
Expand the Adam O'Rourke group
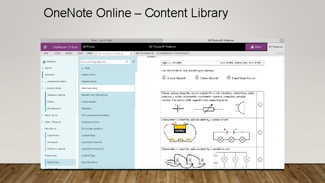pos(42,122)
